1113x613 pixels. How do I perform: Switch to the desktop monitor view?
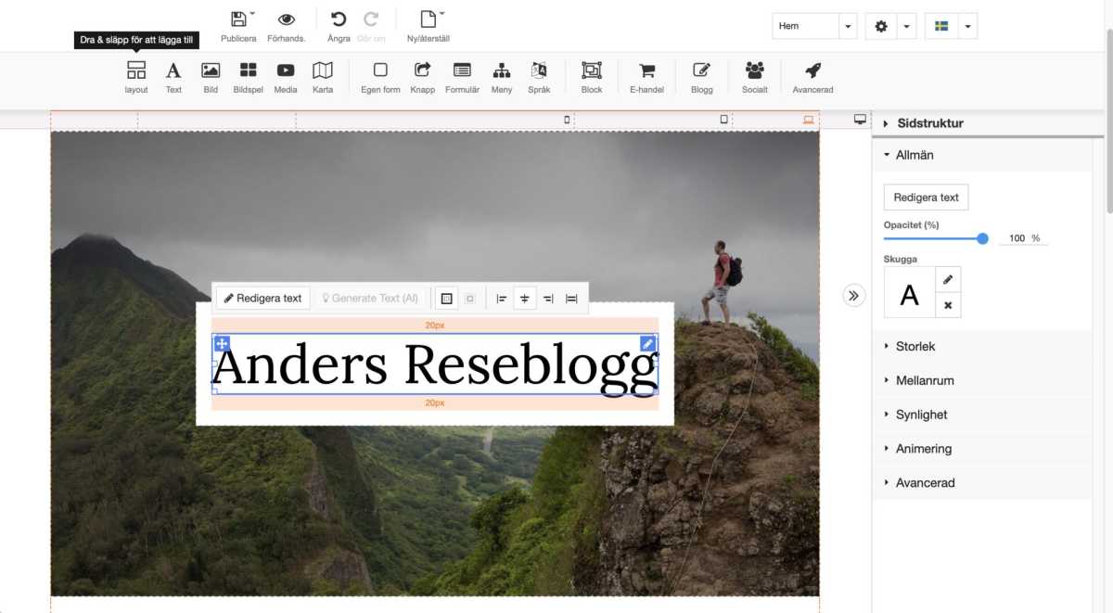click(860, 120)
